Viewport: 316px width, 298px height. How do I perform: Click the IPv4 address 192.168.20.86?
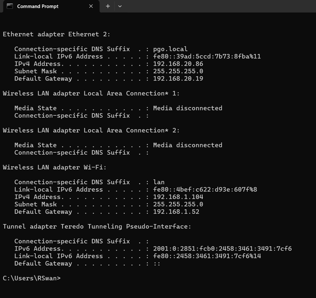click(178, 64)
